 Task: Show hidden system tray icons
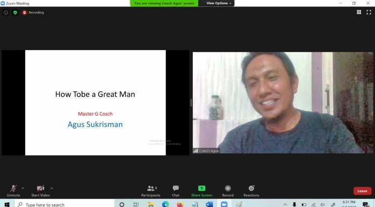(x=285, y=205)
